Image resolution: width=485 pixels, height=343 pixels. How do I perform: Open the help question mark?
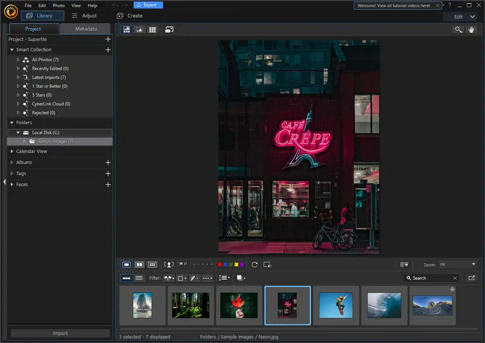pyautogui.click(x=450, y=5)
